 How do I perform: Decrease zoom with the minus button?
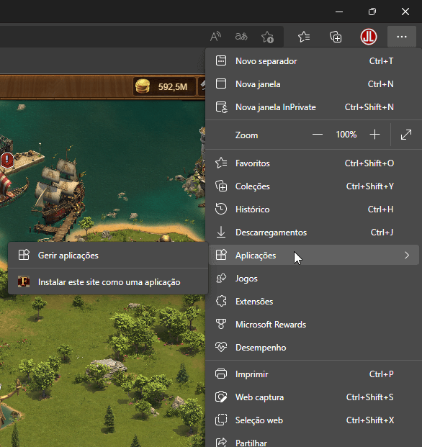click(x=318, y=135)
